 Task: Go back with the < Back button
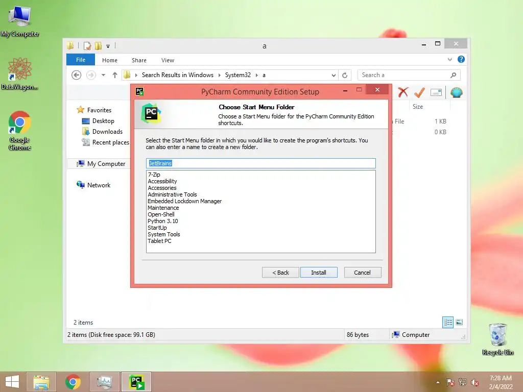(x=280, y=273)
